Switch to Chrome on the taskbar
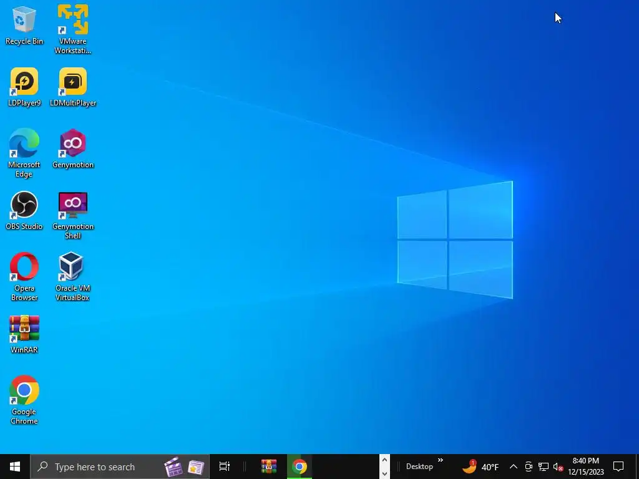639x479 pixels. point(299,467)
